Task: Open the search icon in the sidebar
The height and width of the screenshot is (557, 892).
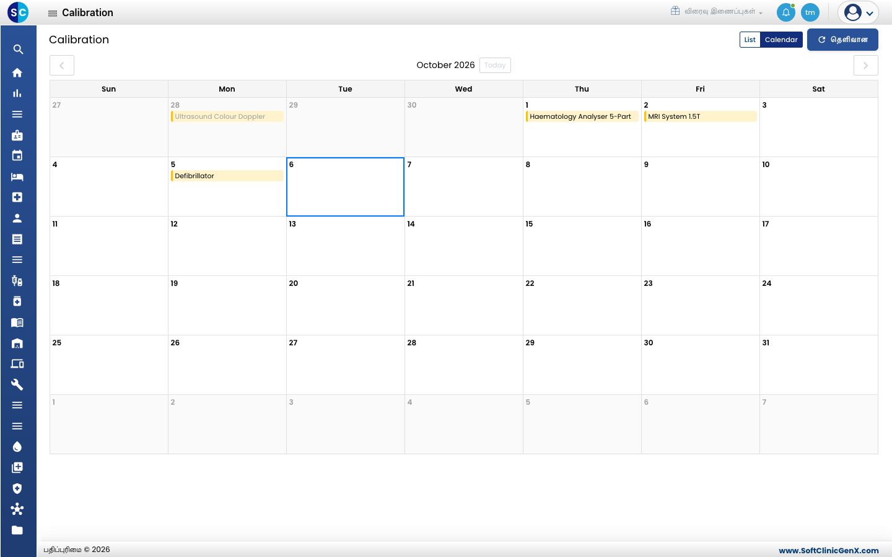Action: click(17, 50)
